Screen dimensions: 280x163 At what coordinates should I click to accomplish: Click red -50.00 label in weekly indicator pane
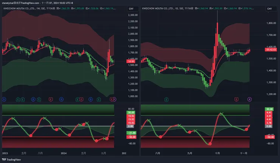pos(131,137)
